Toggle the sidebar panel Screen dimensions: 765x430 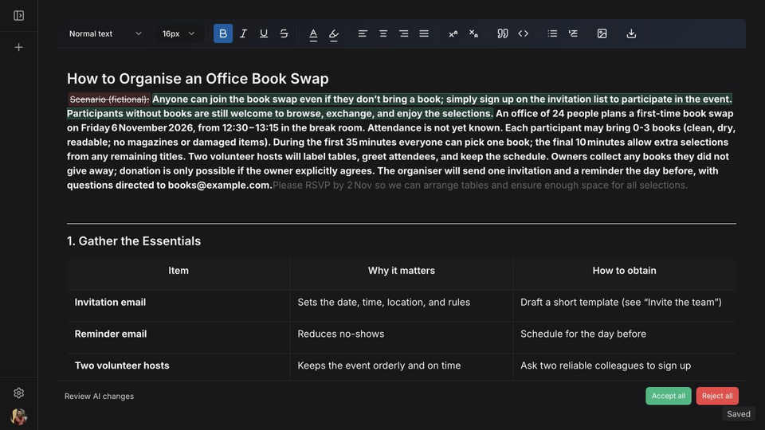pos(18,16)
